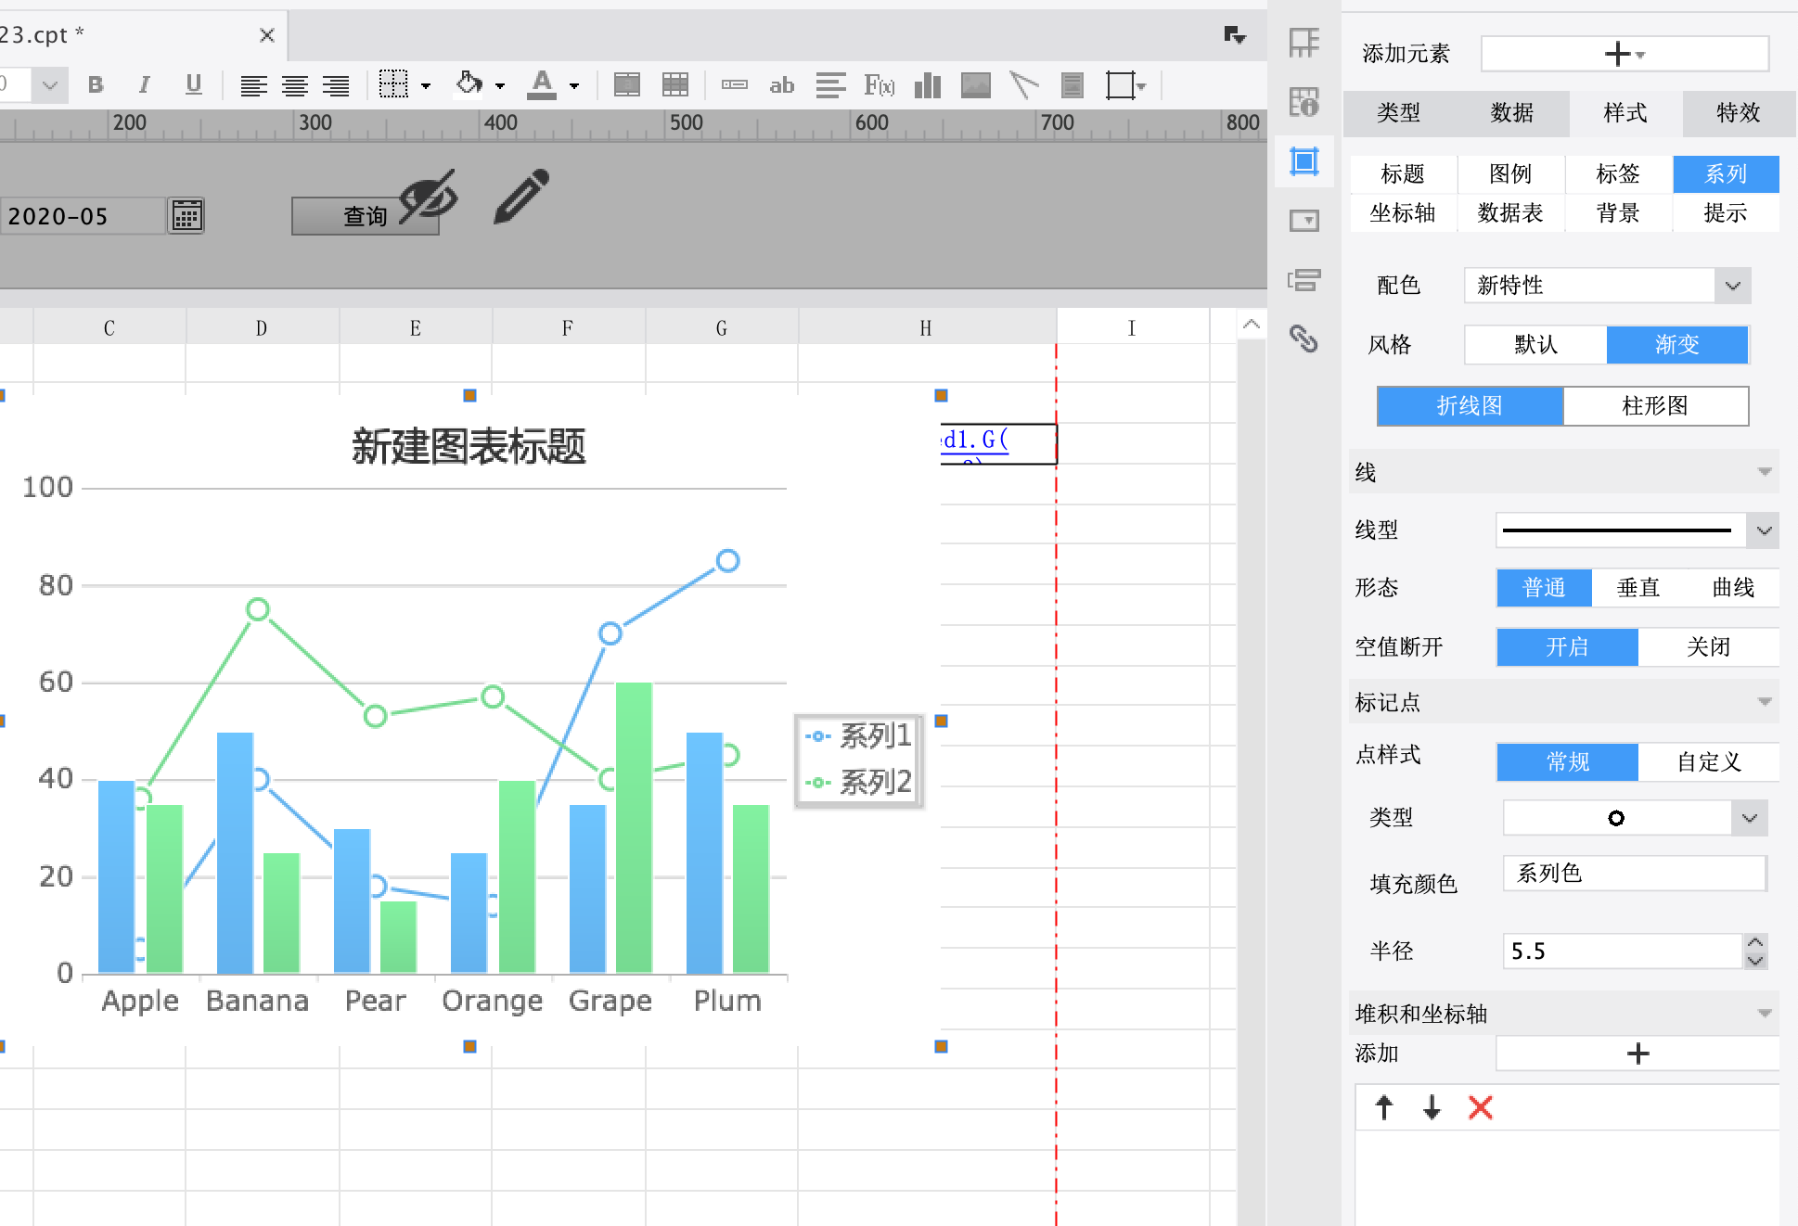Screen dimensions: 1798x1226
Task: Click the pencil edit icon in parameter pane
Action: [521, 197]
